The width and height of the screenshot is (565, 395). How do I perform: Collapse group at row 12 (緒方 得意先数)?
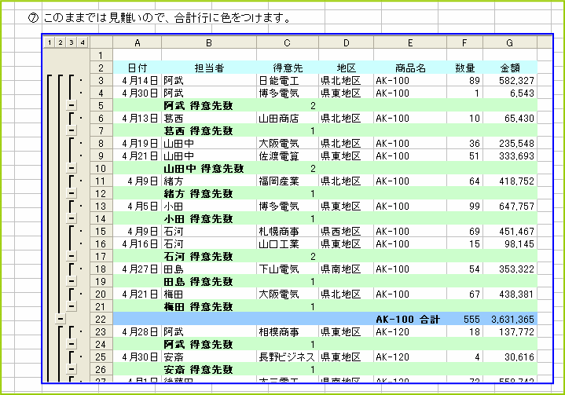pos(72,193)
